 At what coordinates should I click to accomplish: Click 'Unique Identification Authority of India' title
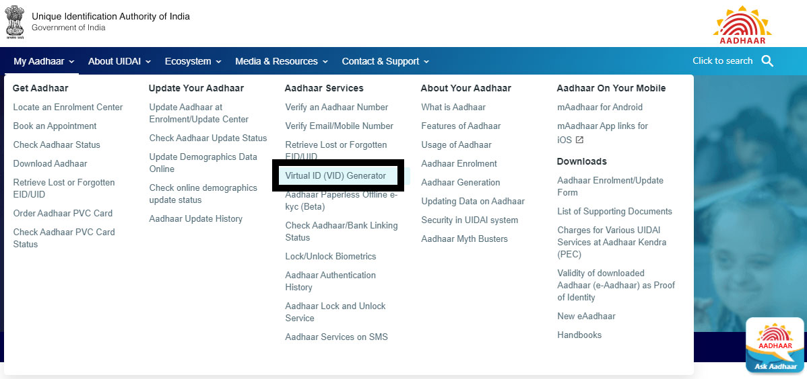(x=110, y=16)
